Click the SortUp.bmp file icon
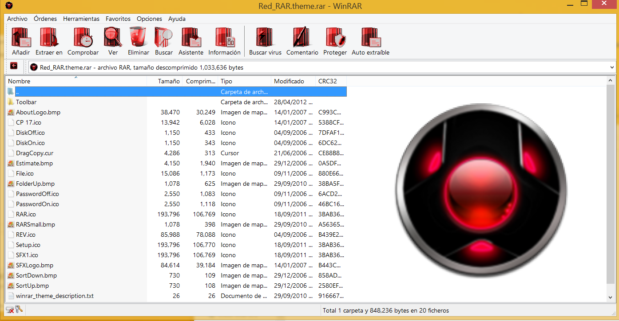 (x=11, y=286)
